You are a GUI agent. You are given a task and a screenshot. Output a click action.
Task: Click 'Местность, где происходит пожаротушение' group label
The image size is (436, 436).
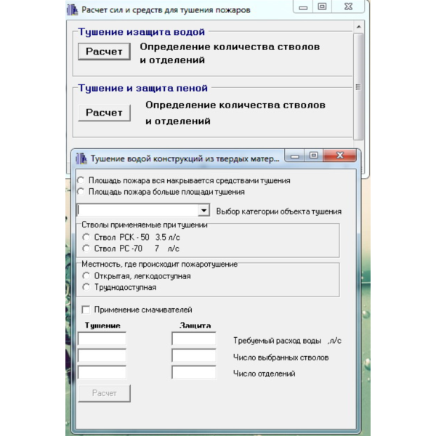[159, 264]
